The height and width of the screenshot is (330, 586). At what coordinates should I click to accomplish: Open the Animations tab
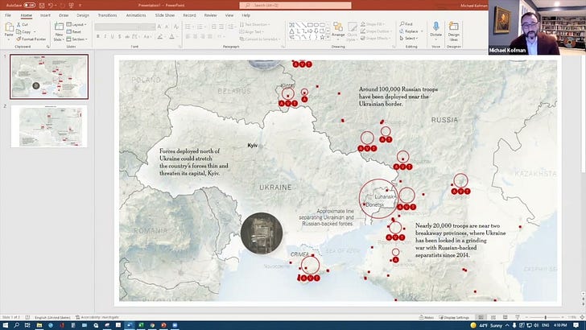[136, 15]
